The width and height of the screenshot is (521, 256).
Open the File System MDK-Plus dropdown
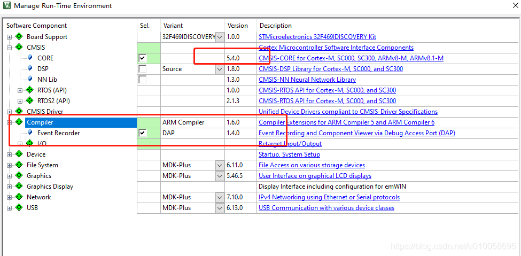[x=220, y=165]
